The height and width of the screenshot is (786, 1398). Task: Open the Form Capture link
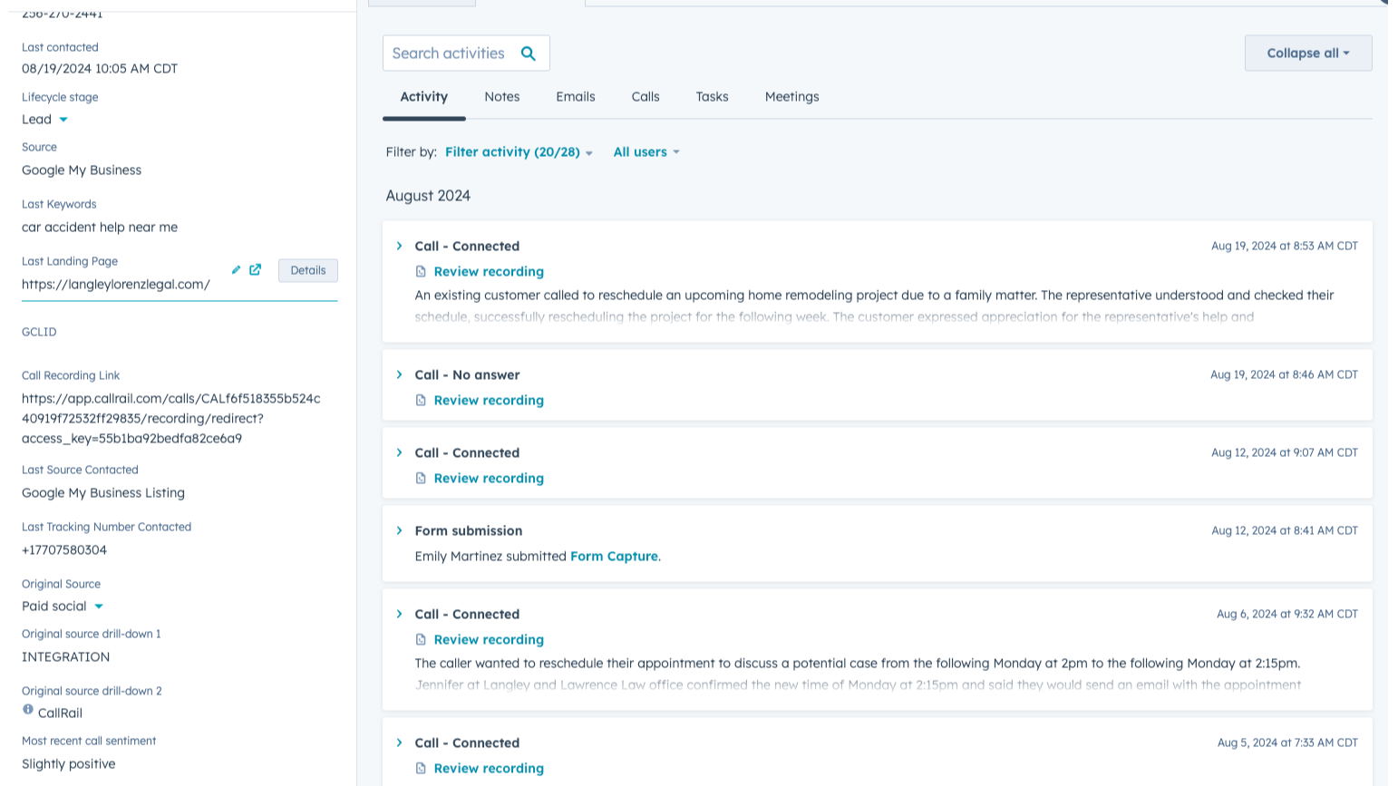(614, 557)
